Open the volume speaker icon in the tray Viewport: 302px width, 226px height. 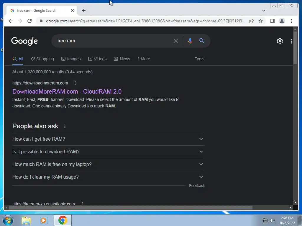click(x=272, y=220)
